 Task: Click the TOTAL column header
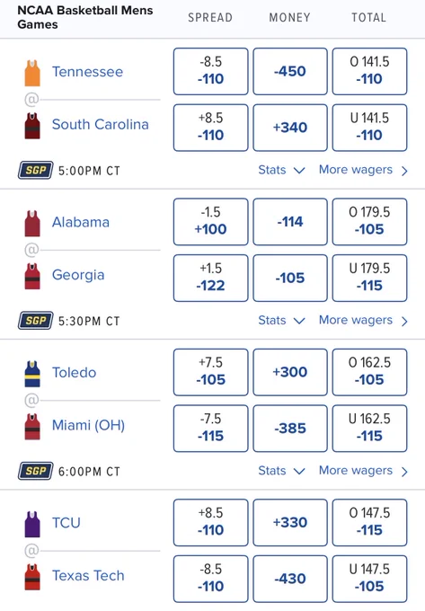pos(369,18)
